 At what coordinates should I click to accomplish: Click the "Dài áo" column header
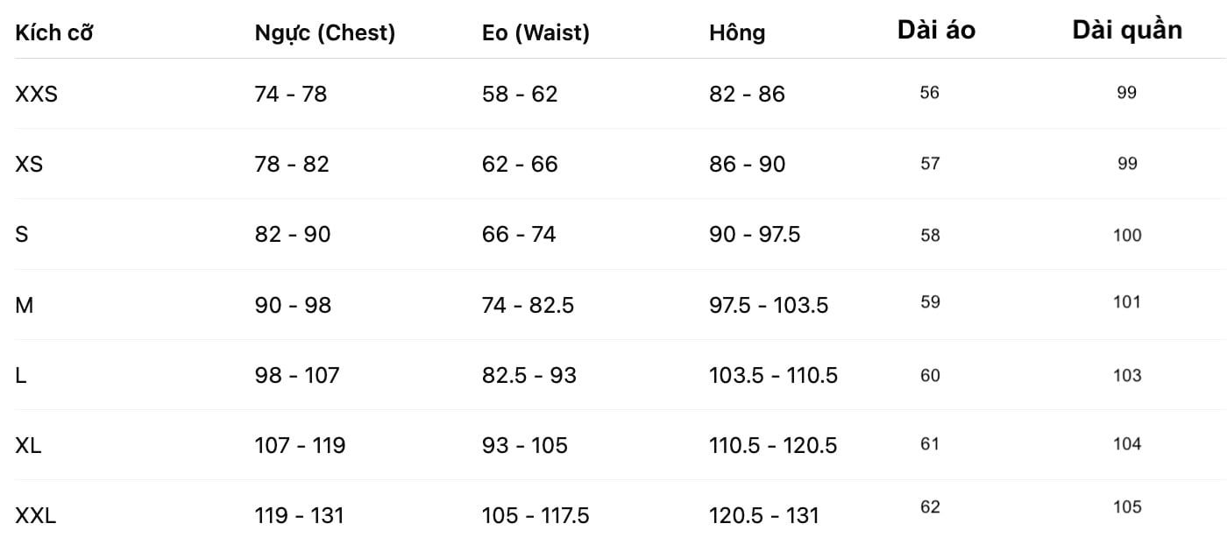936,30
